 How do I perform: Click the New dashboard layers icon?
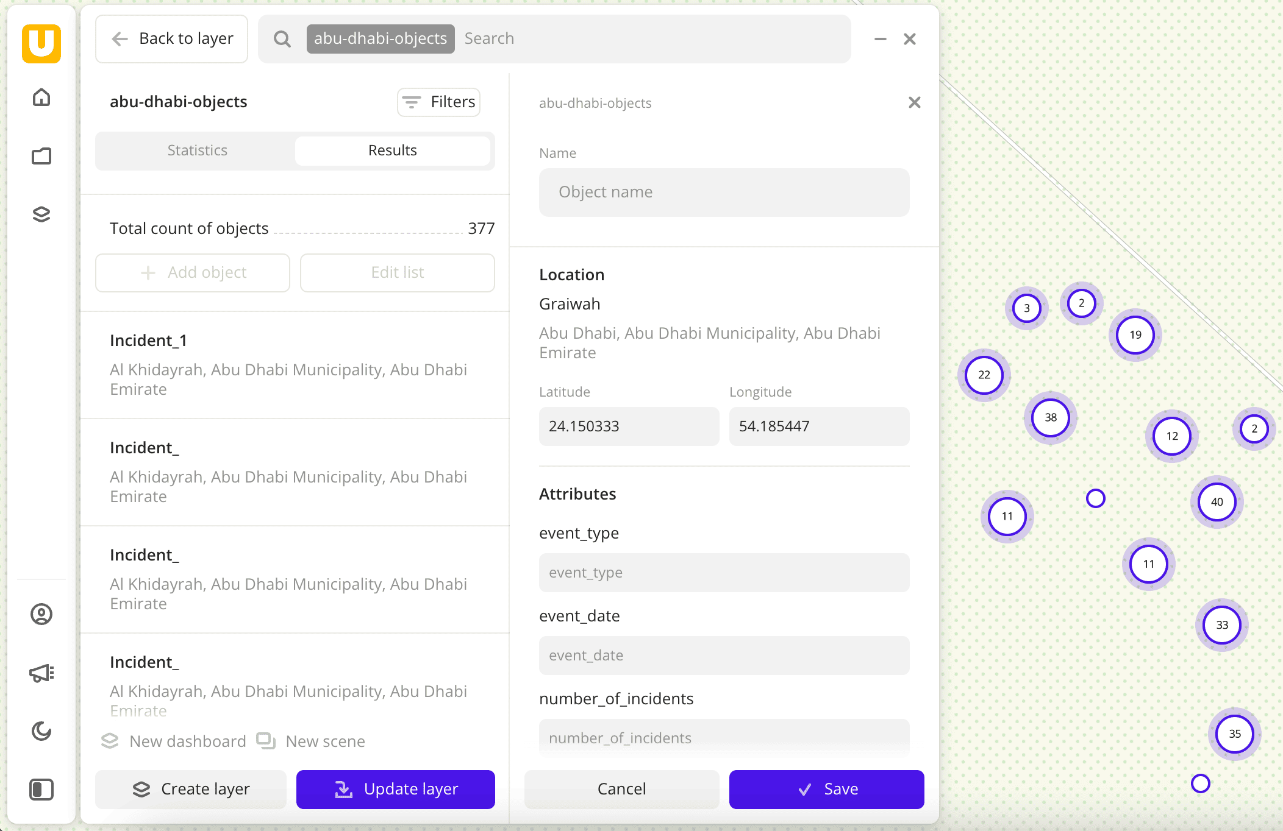point(110,741)
